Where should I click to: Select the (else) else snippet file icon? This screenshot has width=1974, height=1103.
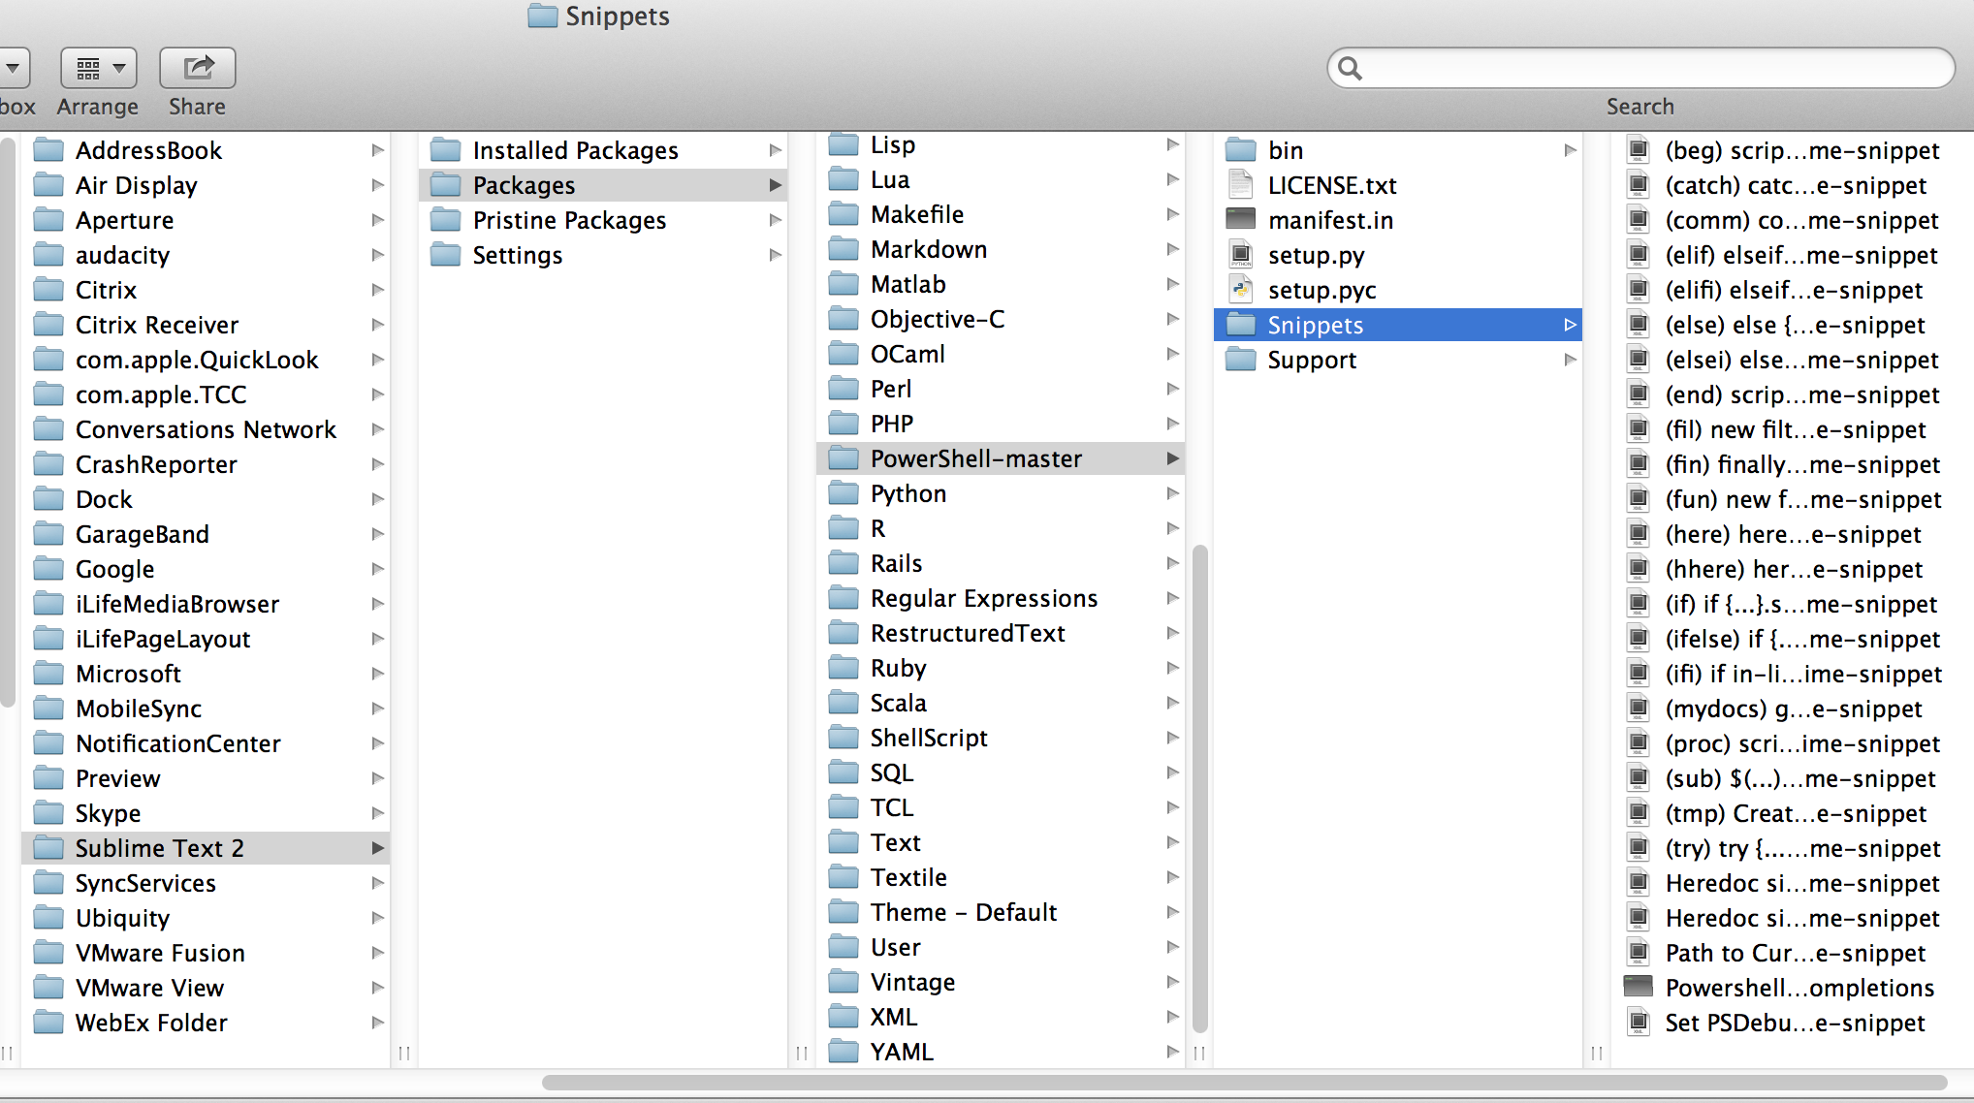tap(1639, 325)
